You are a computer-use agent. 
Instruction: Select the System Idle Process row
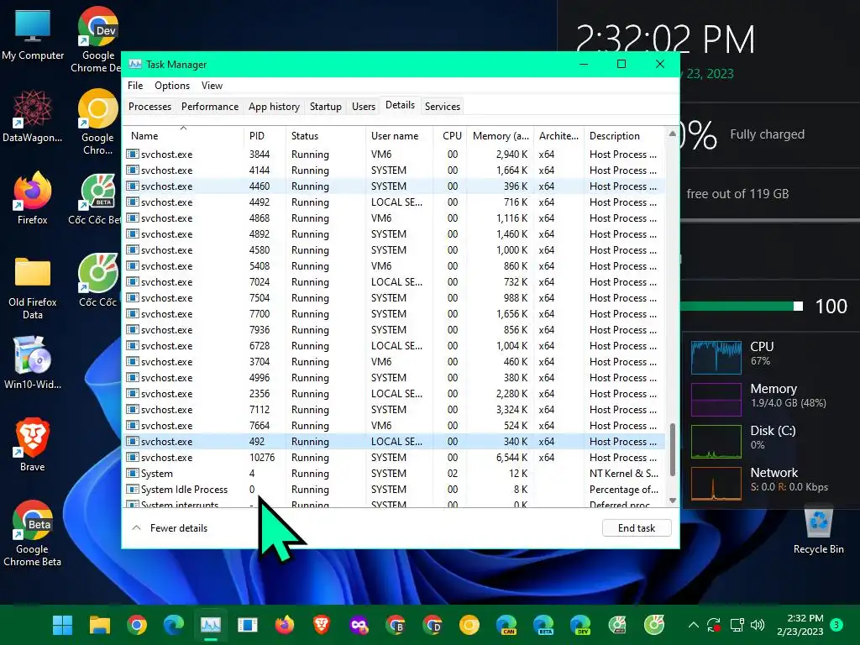click(395, 490)
